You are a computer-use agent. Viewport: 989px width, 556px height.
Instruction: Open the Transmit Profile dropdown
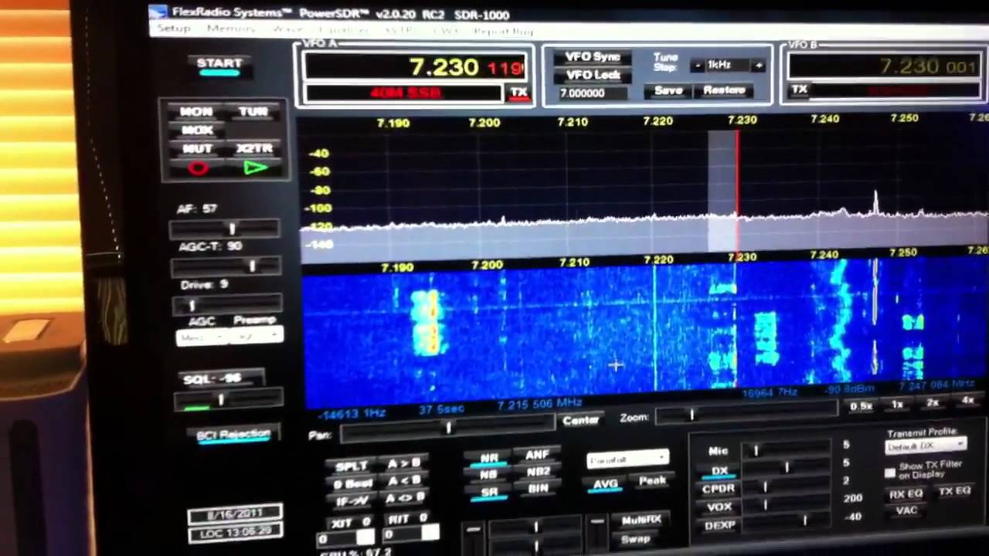tap(926, 446)
